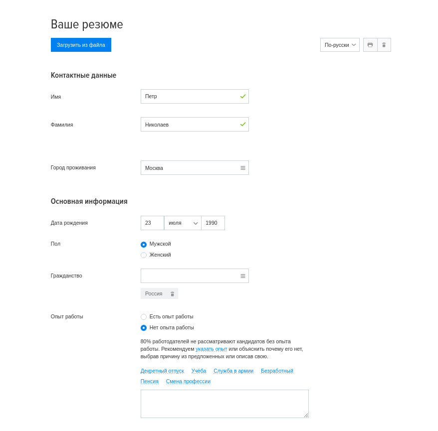
Task: Click the Загрузить из файла button
Action: (81, 45)
